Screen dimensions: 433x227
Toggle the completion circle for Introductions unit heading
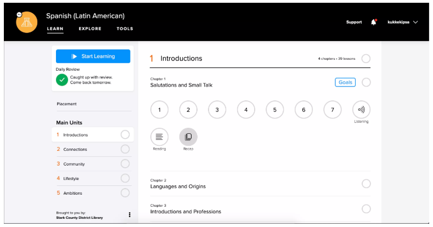tap(366, 59)
